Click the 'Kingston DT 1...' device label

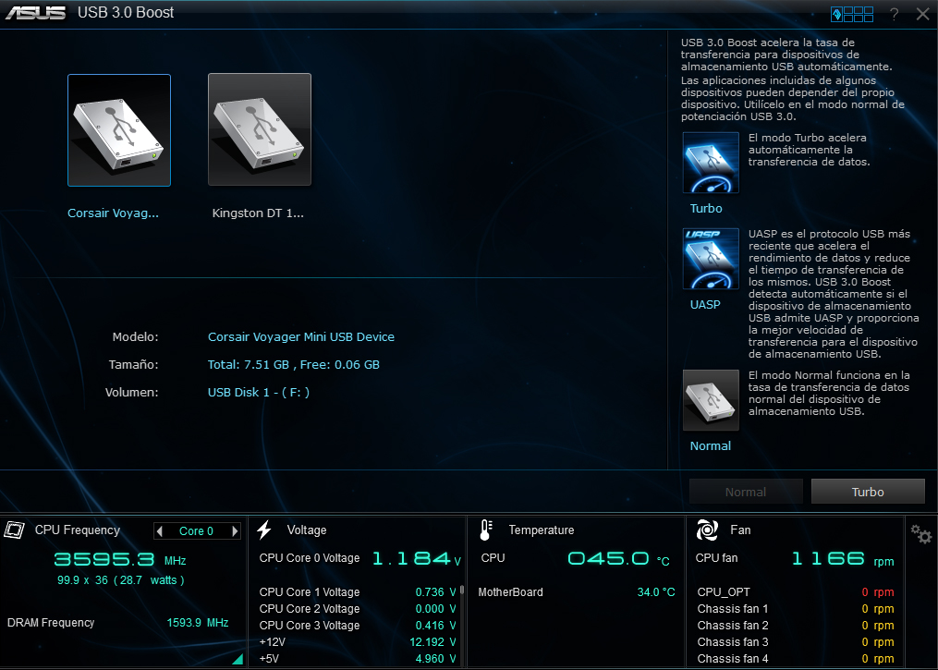(x=258, y=213)
